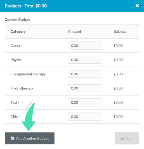Select the Occupational Therapy category label
The width and height of the screenshot is (144, 149).
tap(28, 74)
